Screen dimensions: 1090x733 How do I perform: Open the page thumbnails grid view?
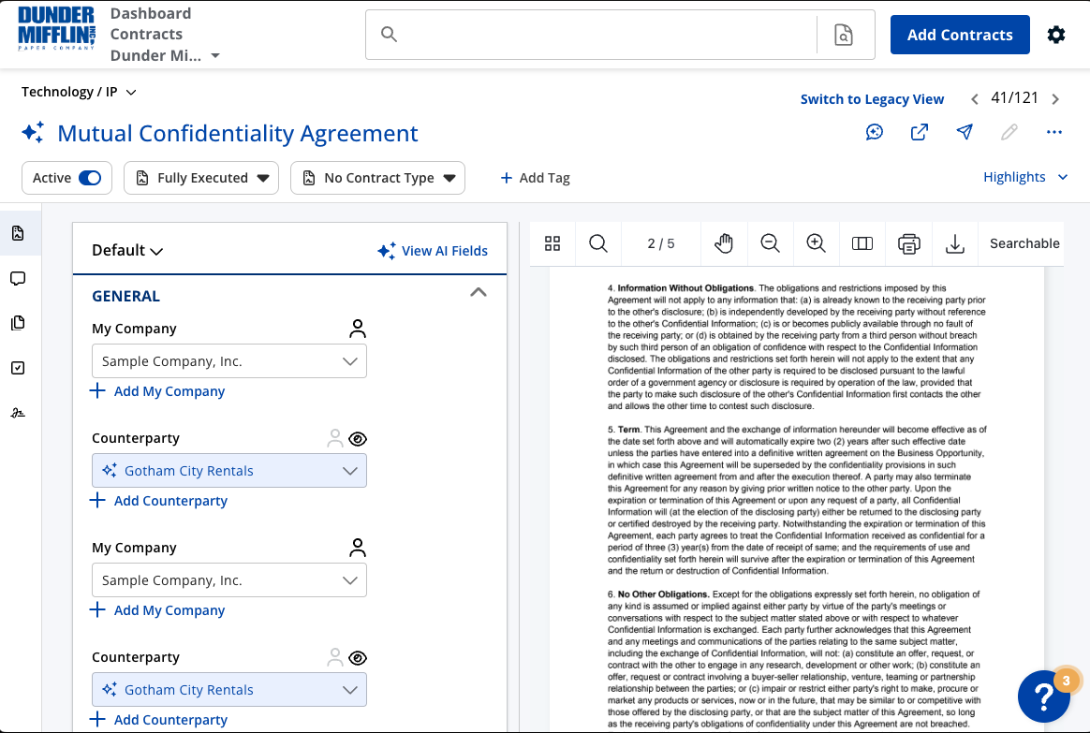[552, 243]
